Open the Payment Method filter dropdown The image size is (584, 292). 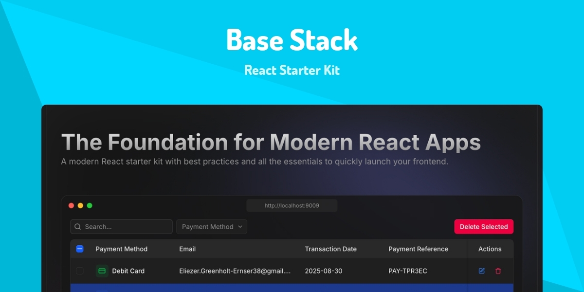pyautogui.click(x=212, y=227)
